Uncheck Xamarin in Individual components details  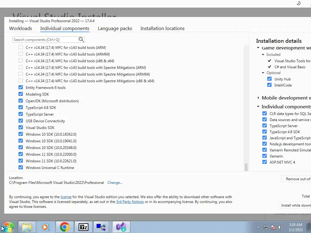265,156
